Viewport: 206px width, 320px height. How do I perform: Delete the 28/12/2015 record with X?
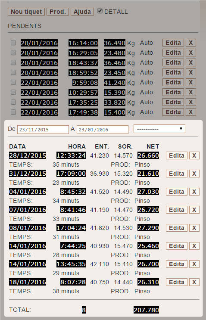coord(194,155)
